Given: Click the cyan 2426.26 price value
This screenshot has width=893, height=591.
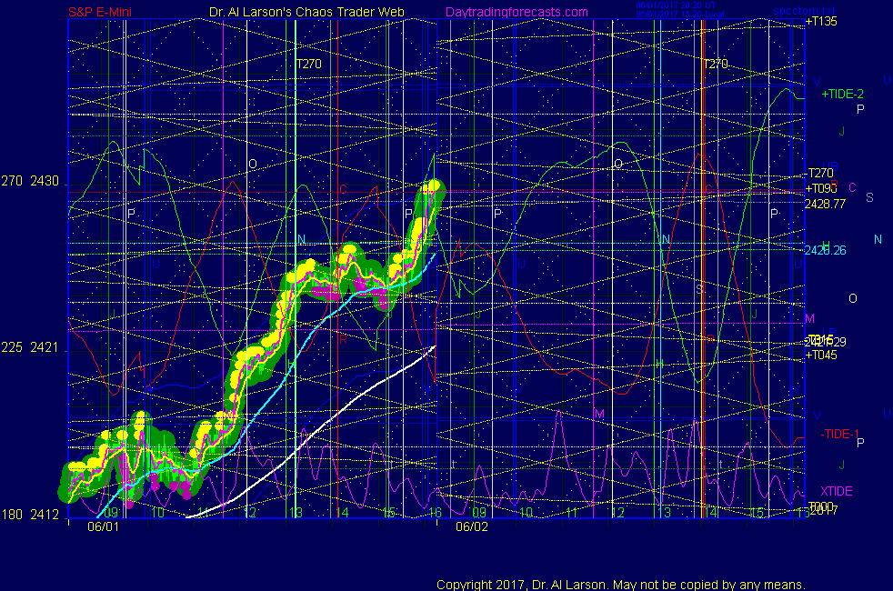Looking at the screenshot, I should (x=825, y=250).
